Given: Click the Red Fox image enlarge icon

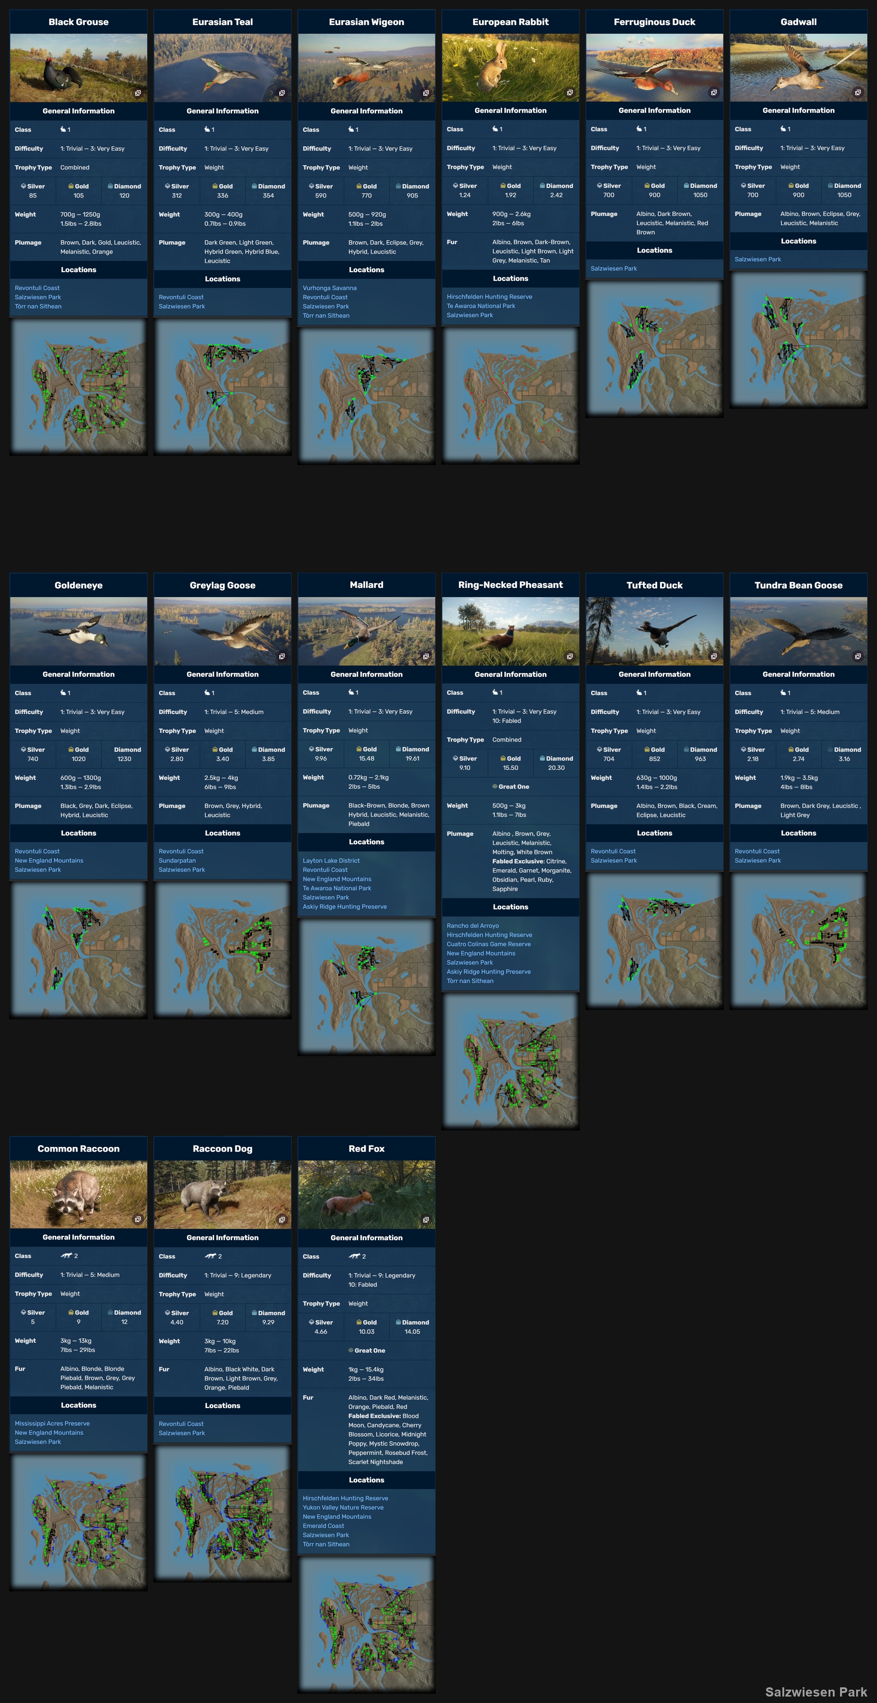Looking at the screenshot, I should (x=426, y=1220).
